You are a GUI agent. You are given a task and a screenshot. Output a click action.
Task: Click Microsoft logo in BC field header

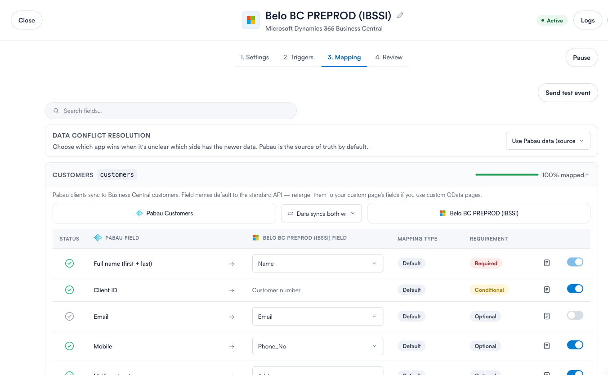(x=256, y=238)
